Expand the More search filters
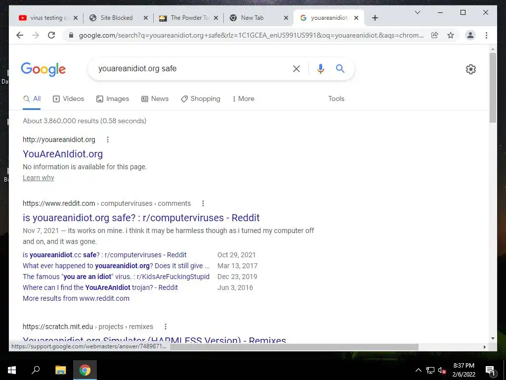The width and height of the screenshot is (506, 380). (x=243, y=99)
